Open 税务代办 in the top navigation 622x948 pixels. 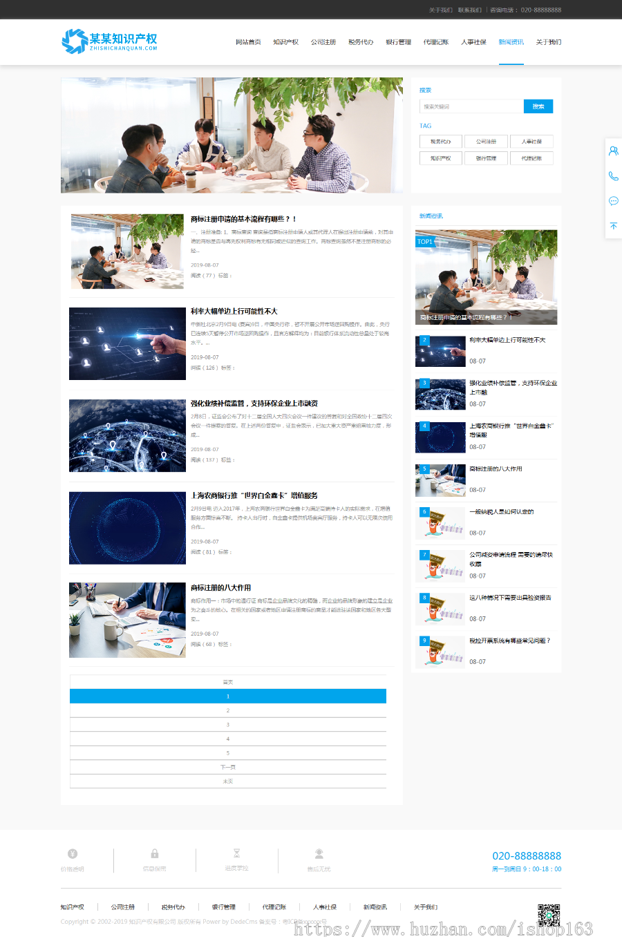361,42
